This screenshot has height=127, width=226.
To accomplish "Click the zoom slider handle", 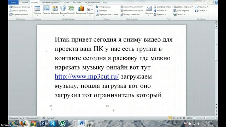I will coord(205,118).
